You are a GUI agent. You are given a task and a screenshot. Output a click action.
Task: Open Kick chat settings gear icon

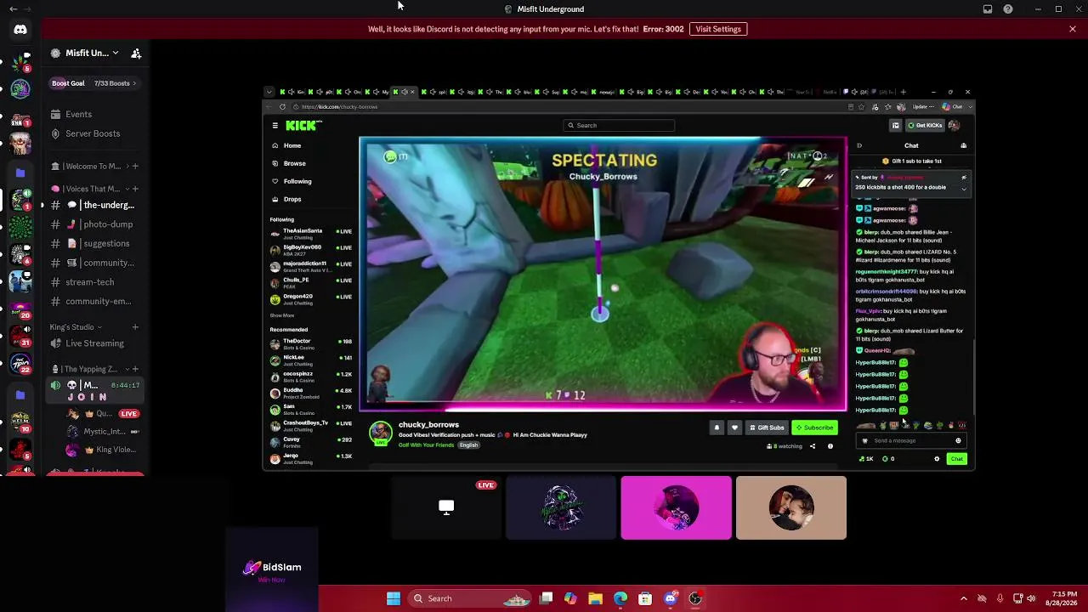937,459
